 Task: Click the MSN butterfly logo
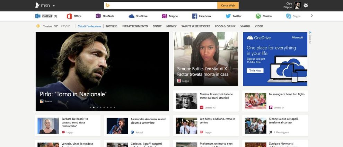tap(37, 6)
